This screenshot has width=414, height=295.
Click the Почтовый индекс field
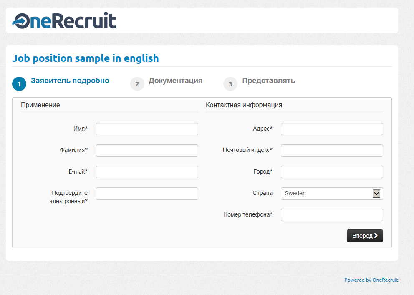(x=332, y=150)
